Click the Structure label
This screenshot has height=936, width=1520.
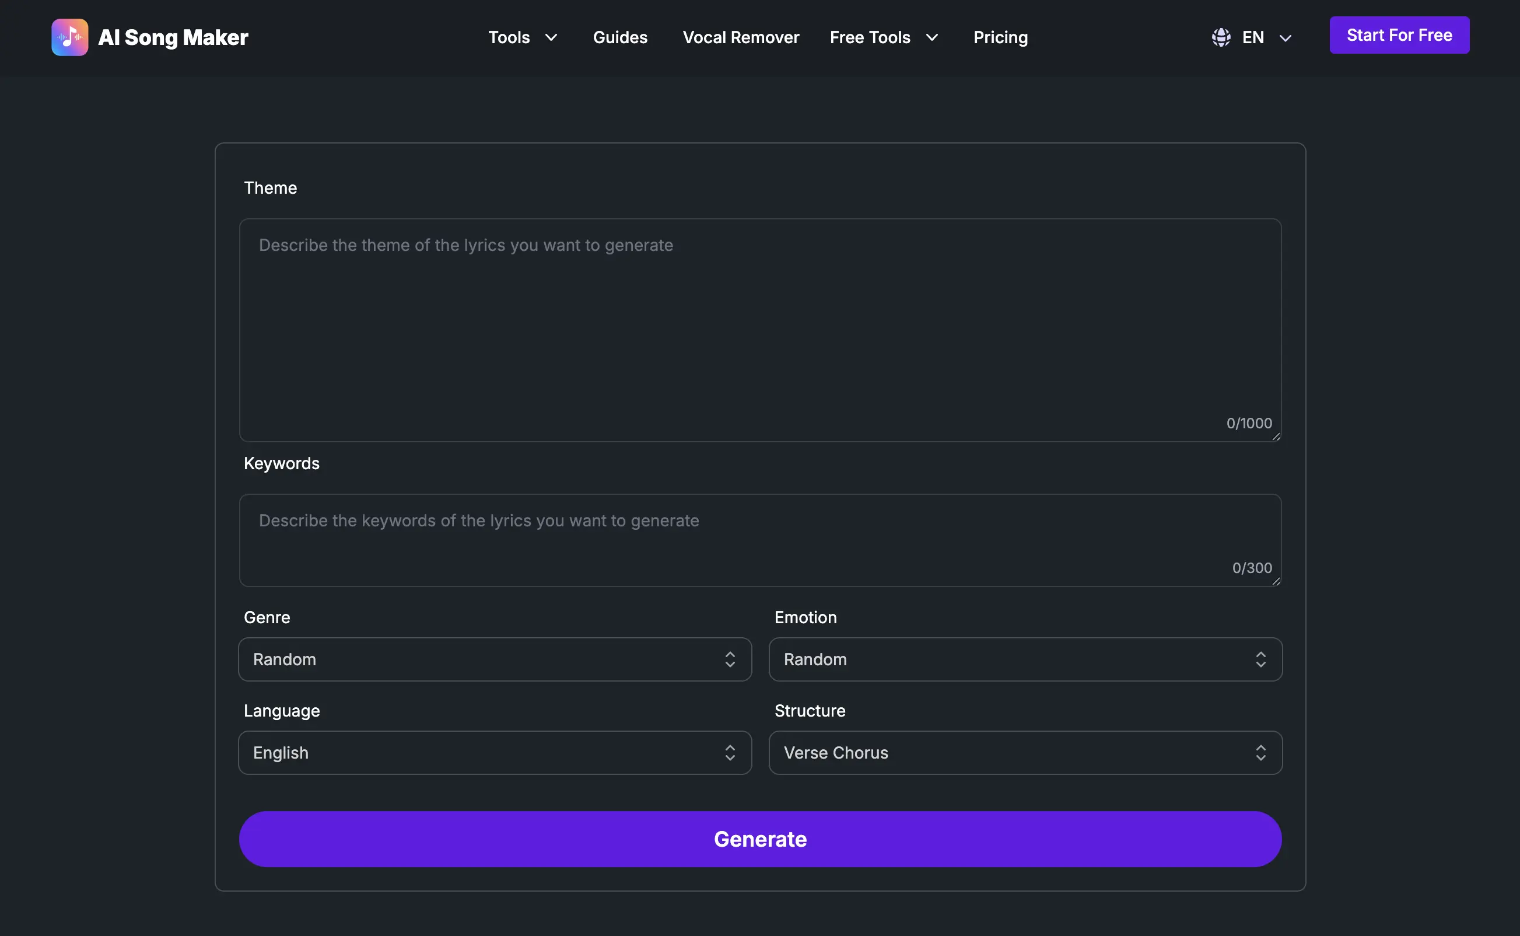(810, 711)
